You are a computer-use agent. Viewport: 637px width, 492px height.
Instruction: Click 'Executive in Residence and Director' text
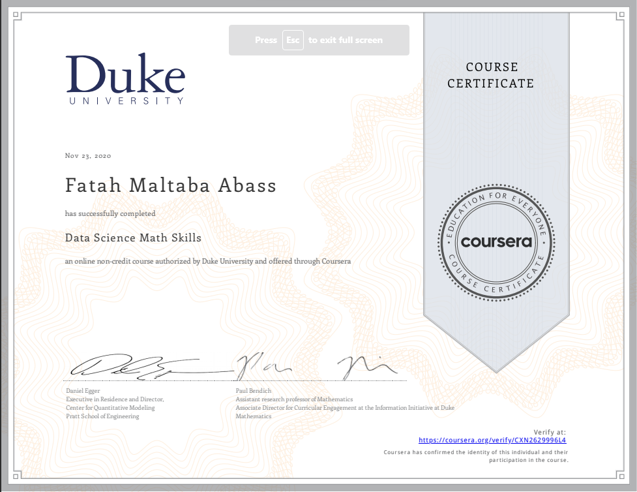[x=115, y=399]
